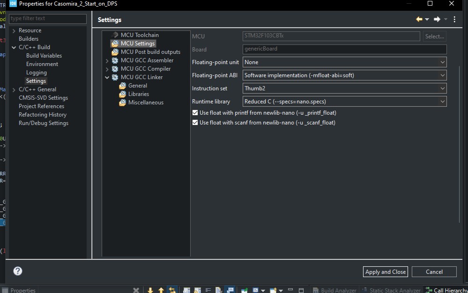
Task: Select Build Variables in the left tree
Action: point(44,56)
